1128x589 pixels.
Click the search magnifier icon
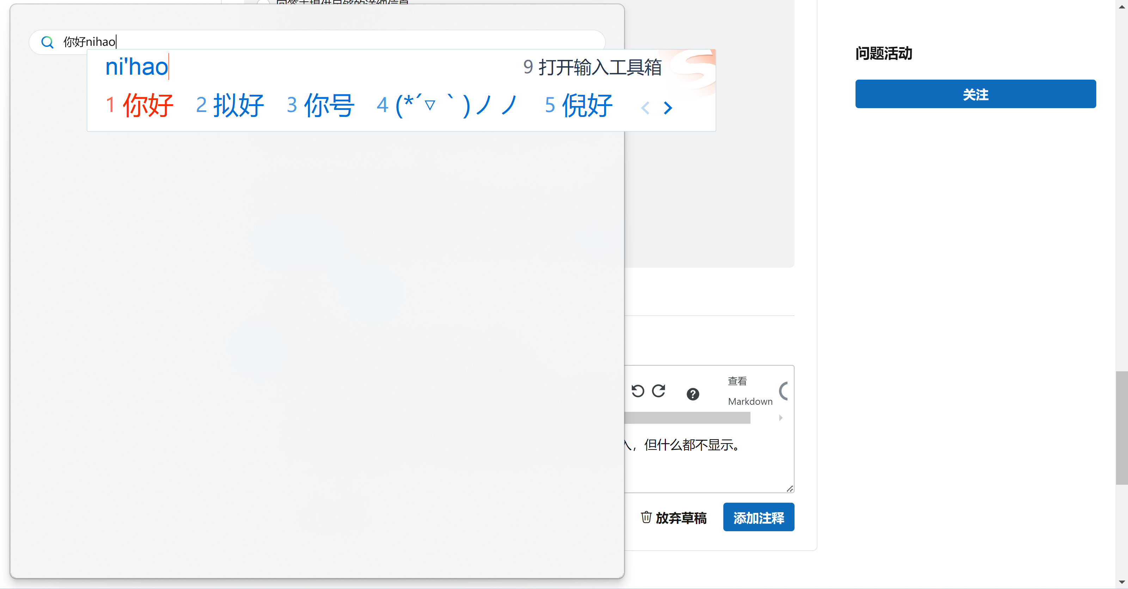pyautogui.click(x=47, y=42)
